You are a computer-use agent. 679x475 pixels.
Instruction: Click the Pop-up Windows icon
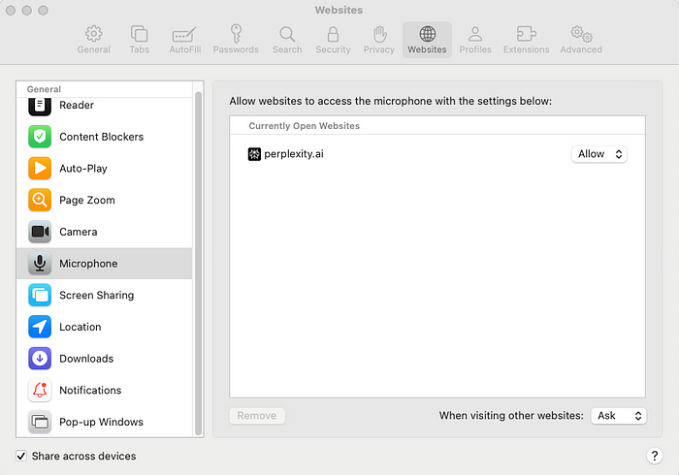[40, 422]
